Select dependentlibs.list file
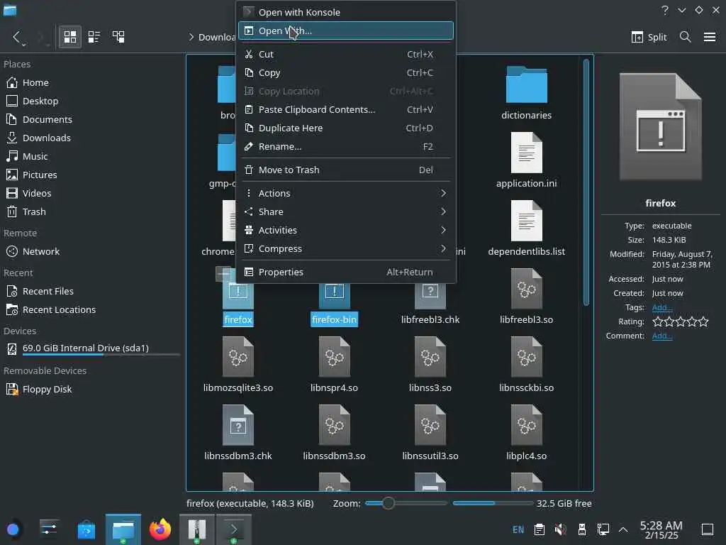This screenshot has height=545, width=726. pos(527,229)
